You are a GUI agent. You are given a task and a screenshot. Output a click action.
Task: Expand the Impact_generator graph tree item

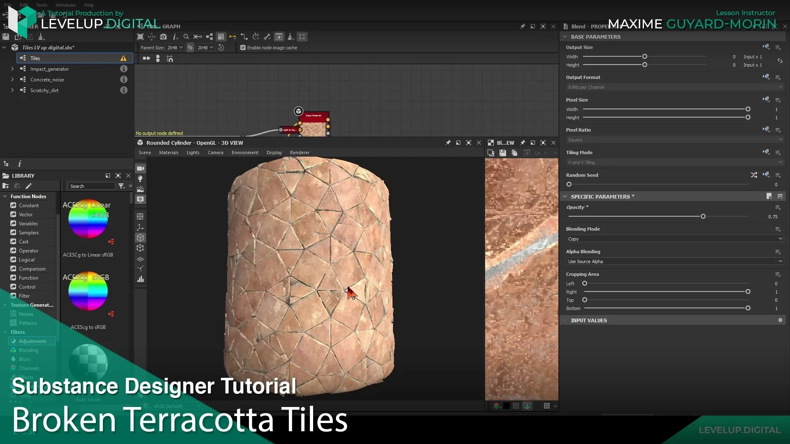click(12, 69)
